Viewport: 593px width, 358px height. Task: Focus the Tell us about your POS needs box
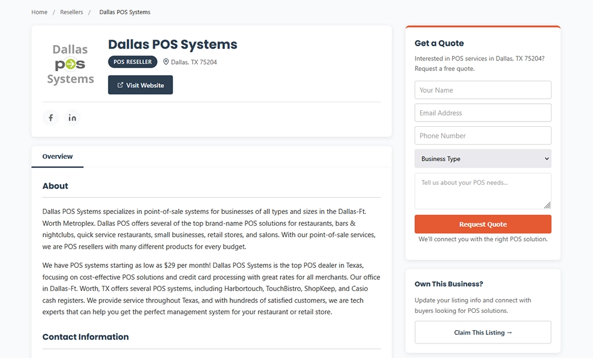pyautogui.click(x=483, y=191)
